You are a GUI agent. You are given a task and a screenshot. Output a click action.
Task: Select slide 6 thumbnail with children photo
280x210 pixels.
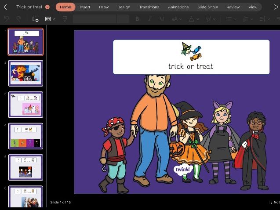(25, 197)
